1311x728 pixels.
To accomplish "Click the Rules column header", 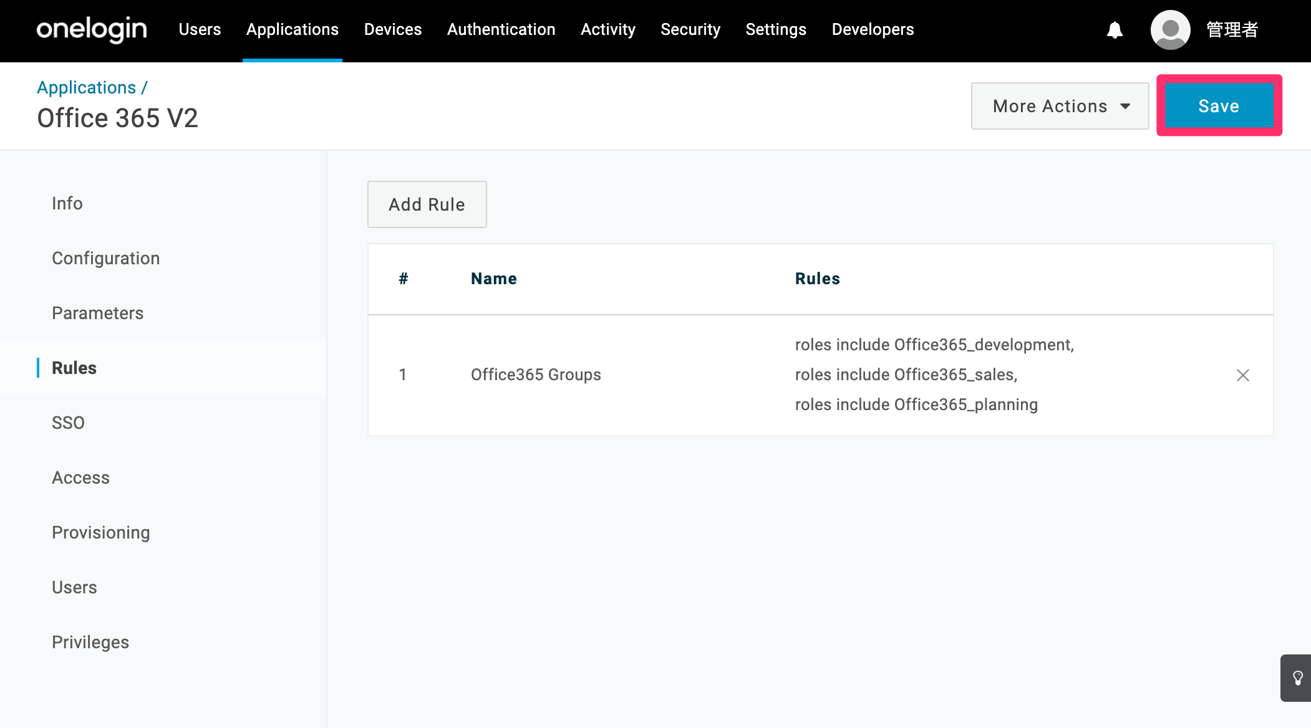I will pos(818,279).
